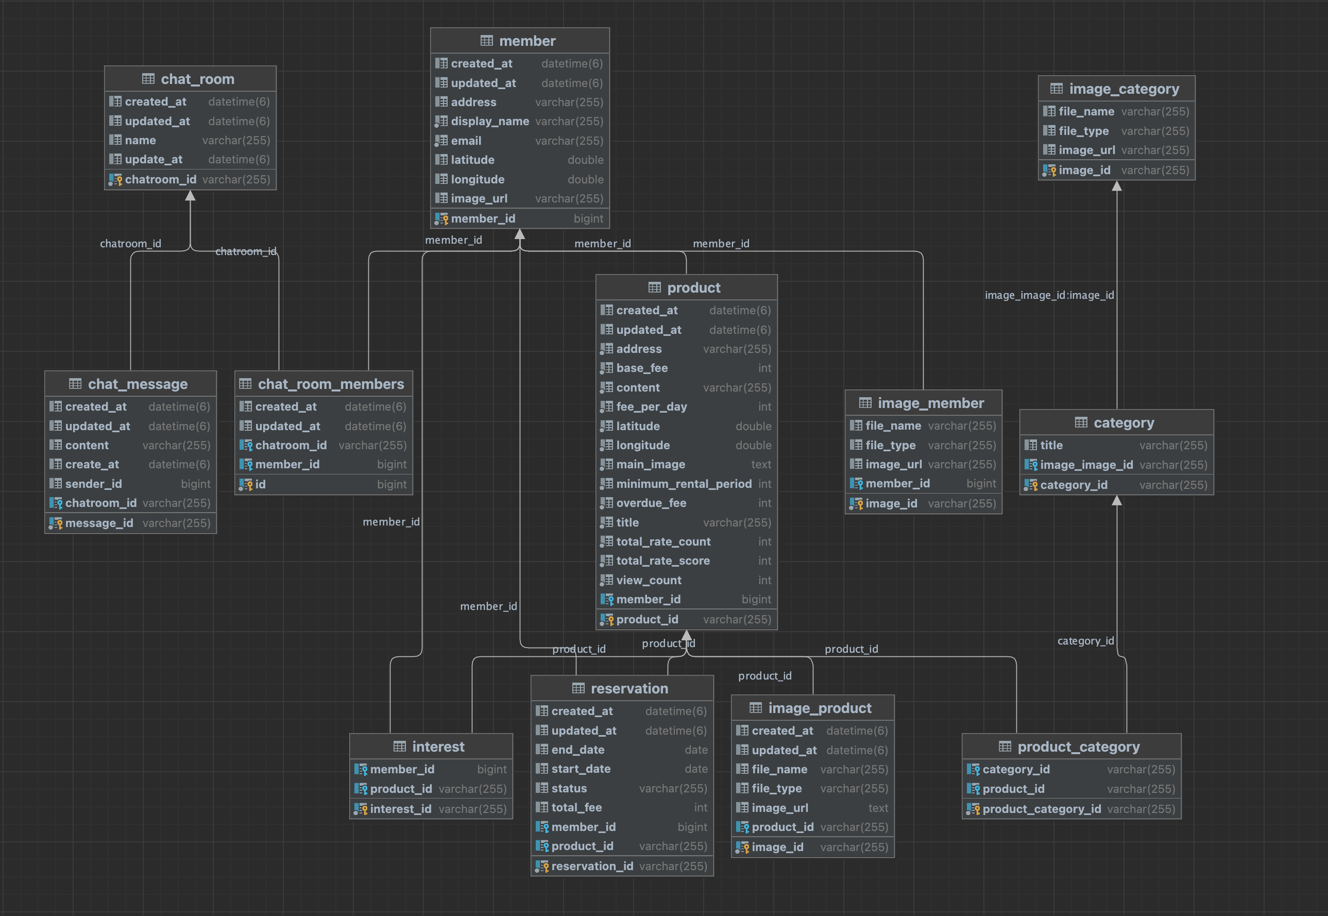Select the total_fee column in reservation
Viewport: 1328px width, 916px height.
622,807
